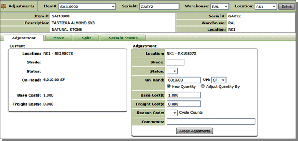Click the Comments input field

pyautogui.click(x=211, y=122)
